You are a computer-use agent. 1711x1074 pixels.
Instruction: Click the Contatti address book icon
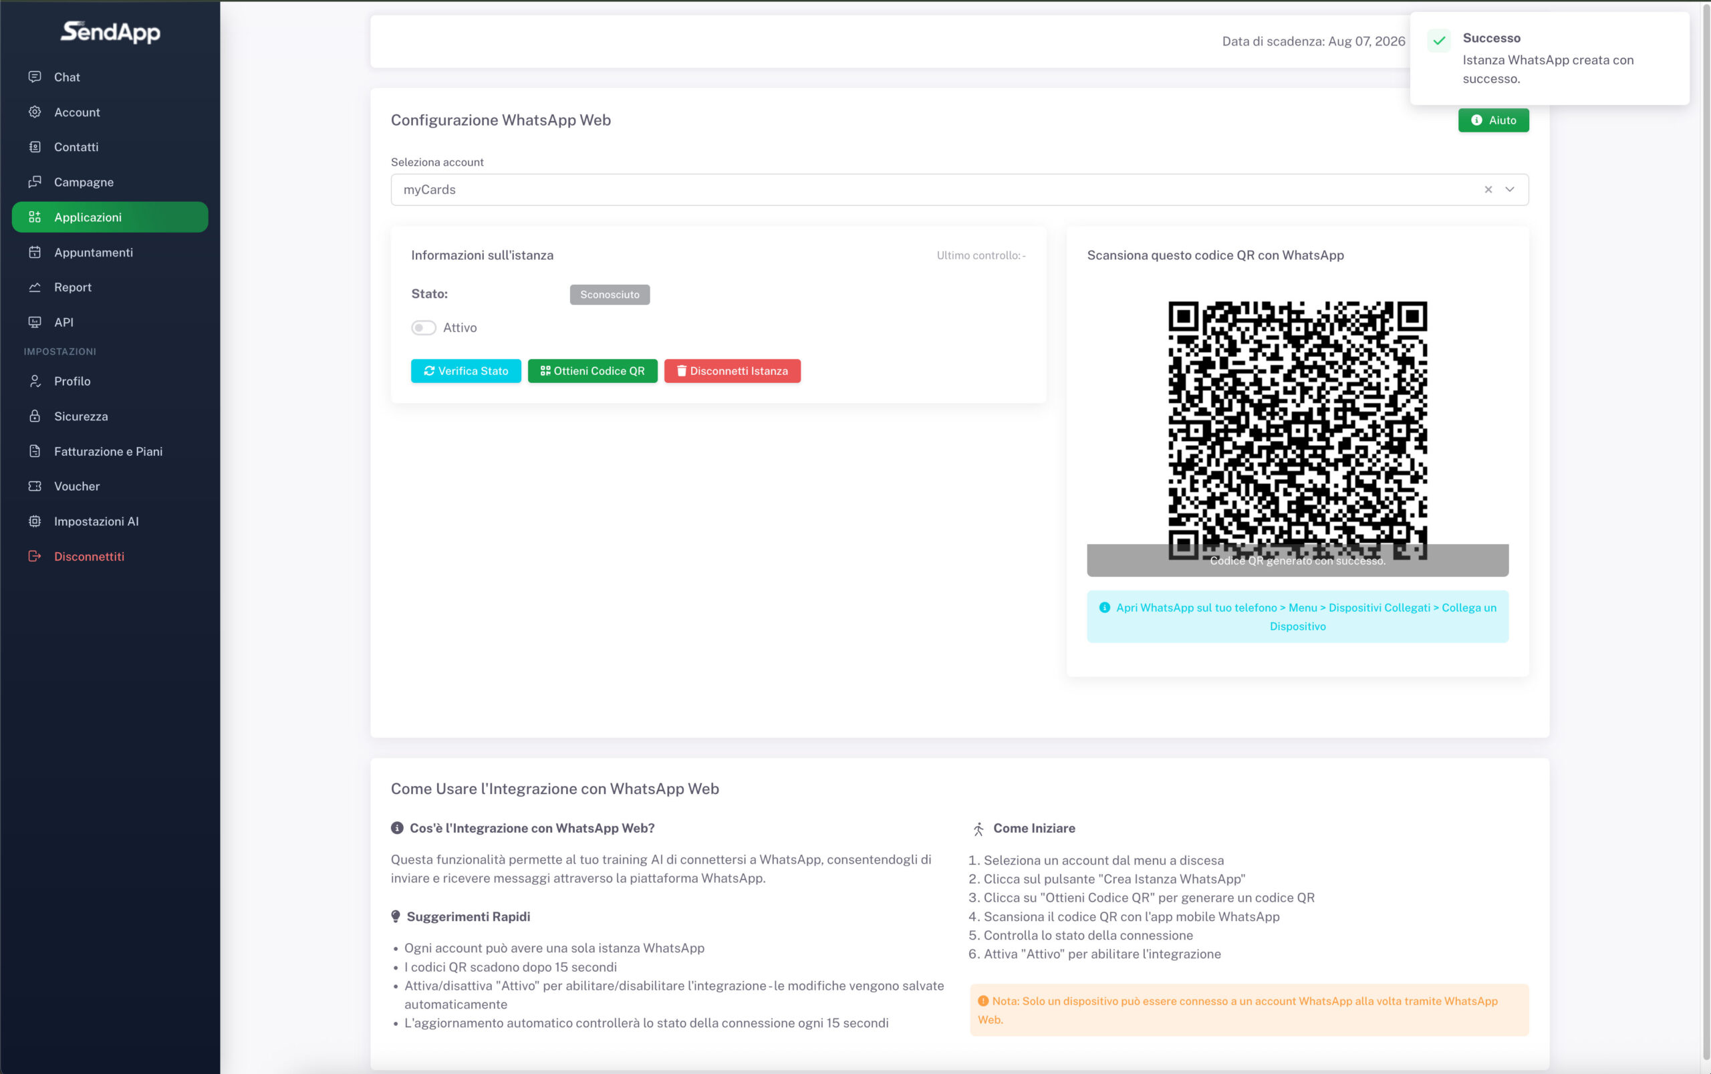tap(34, 147)
